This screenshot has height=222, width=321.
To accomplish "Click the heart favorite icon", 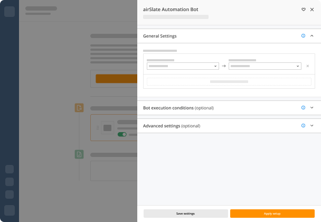I will pos(304,10).
